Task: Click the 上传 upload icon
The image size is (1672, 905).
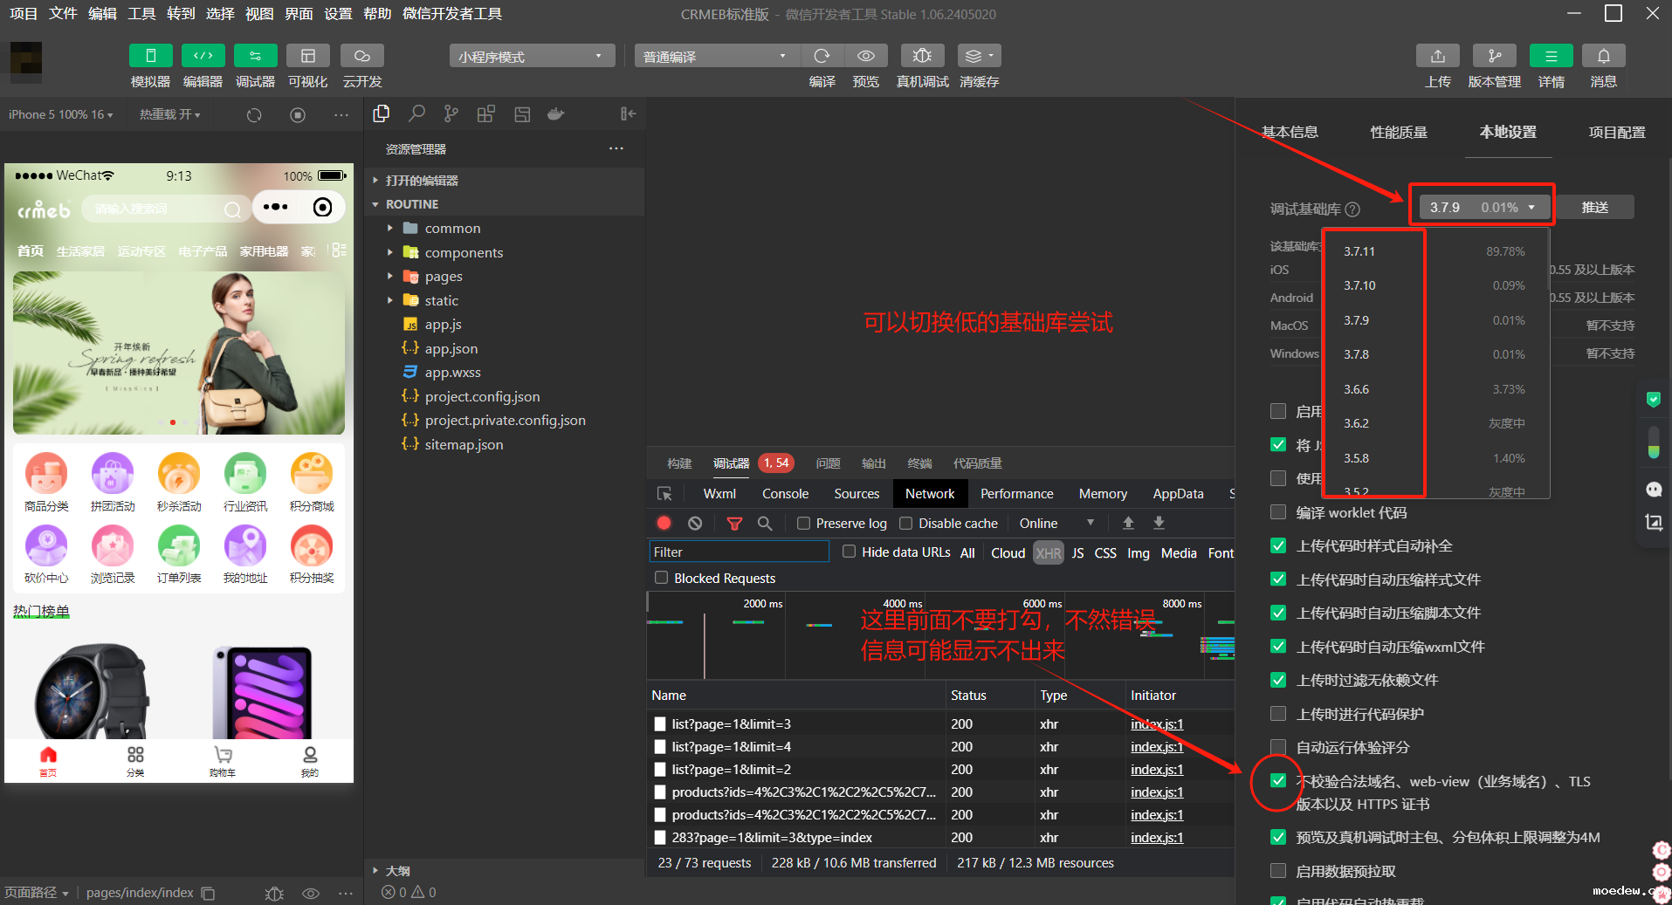Action: (1437, 56)
